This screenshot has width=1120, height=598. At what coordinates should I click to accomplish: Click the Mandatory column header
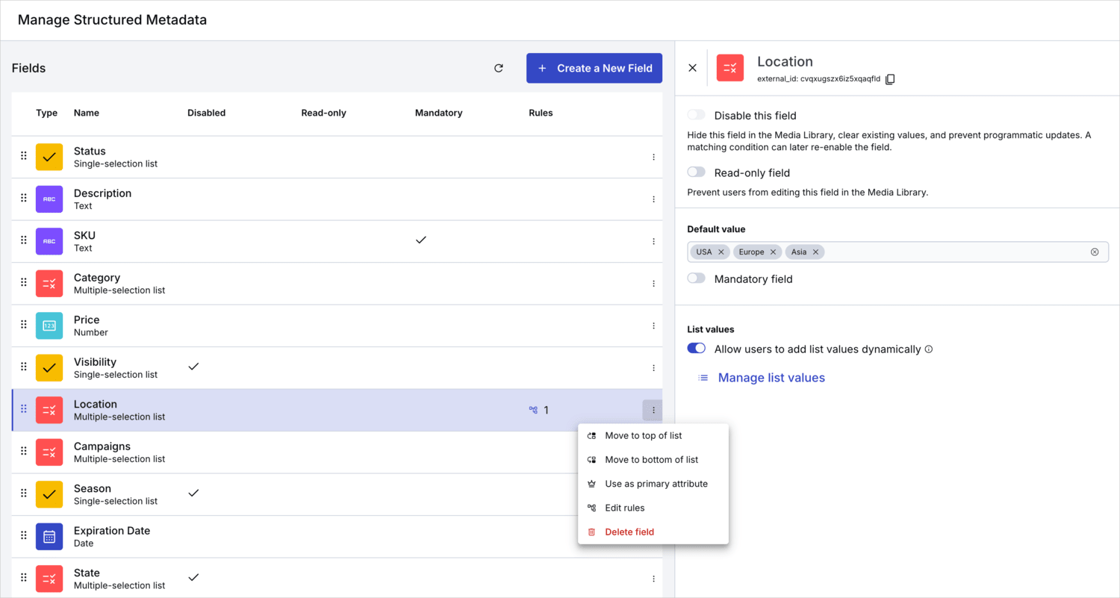click(438, 113)
